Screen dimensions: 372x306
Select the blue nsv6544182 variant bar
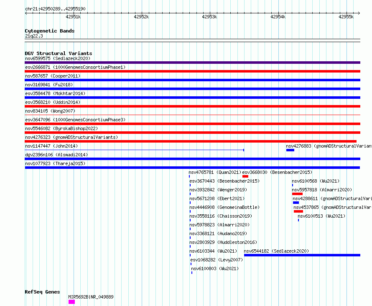(x=302, y=255)
